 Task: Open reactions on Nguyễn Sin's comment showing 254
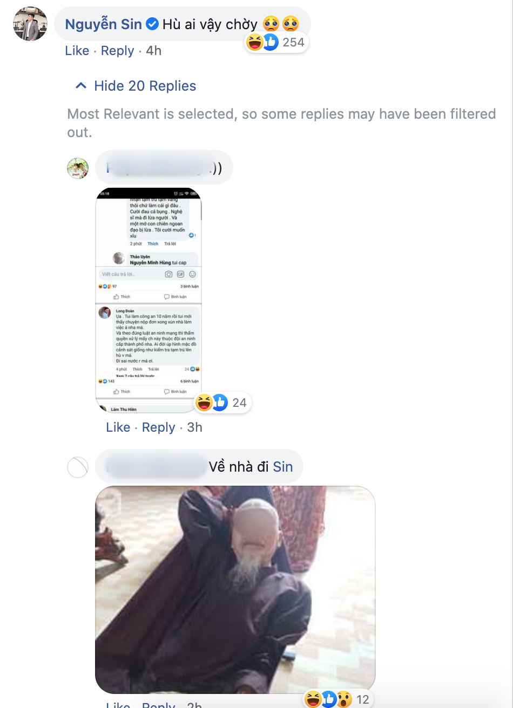(276, 42)
